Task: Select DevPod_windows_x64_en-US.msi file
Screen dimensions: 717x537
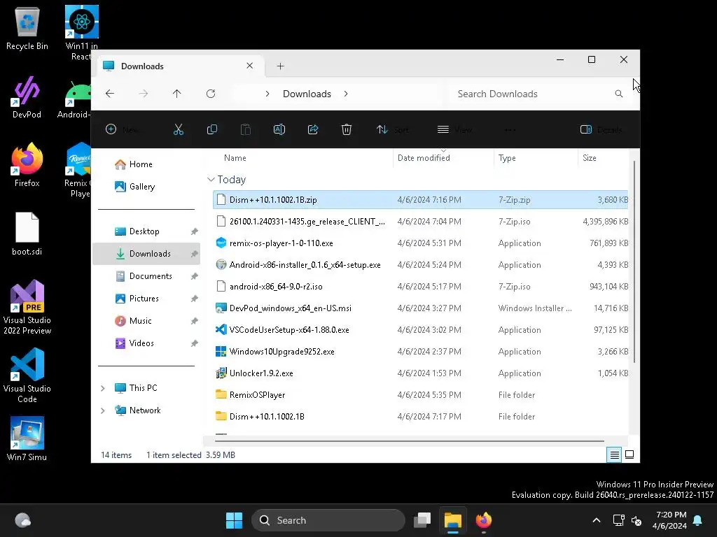Action: (x=420, y=308)
